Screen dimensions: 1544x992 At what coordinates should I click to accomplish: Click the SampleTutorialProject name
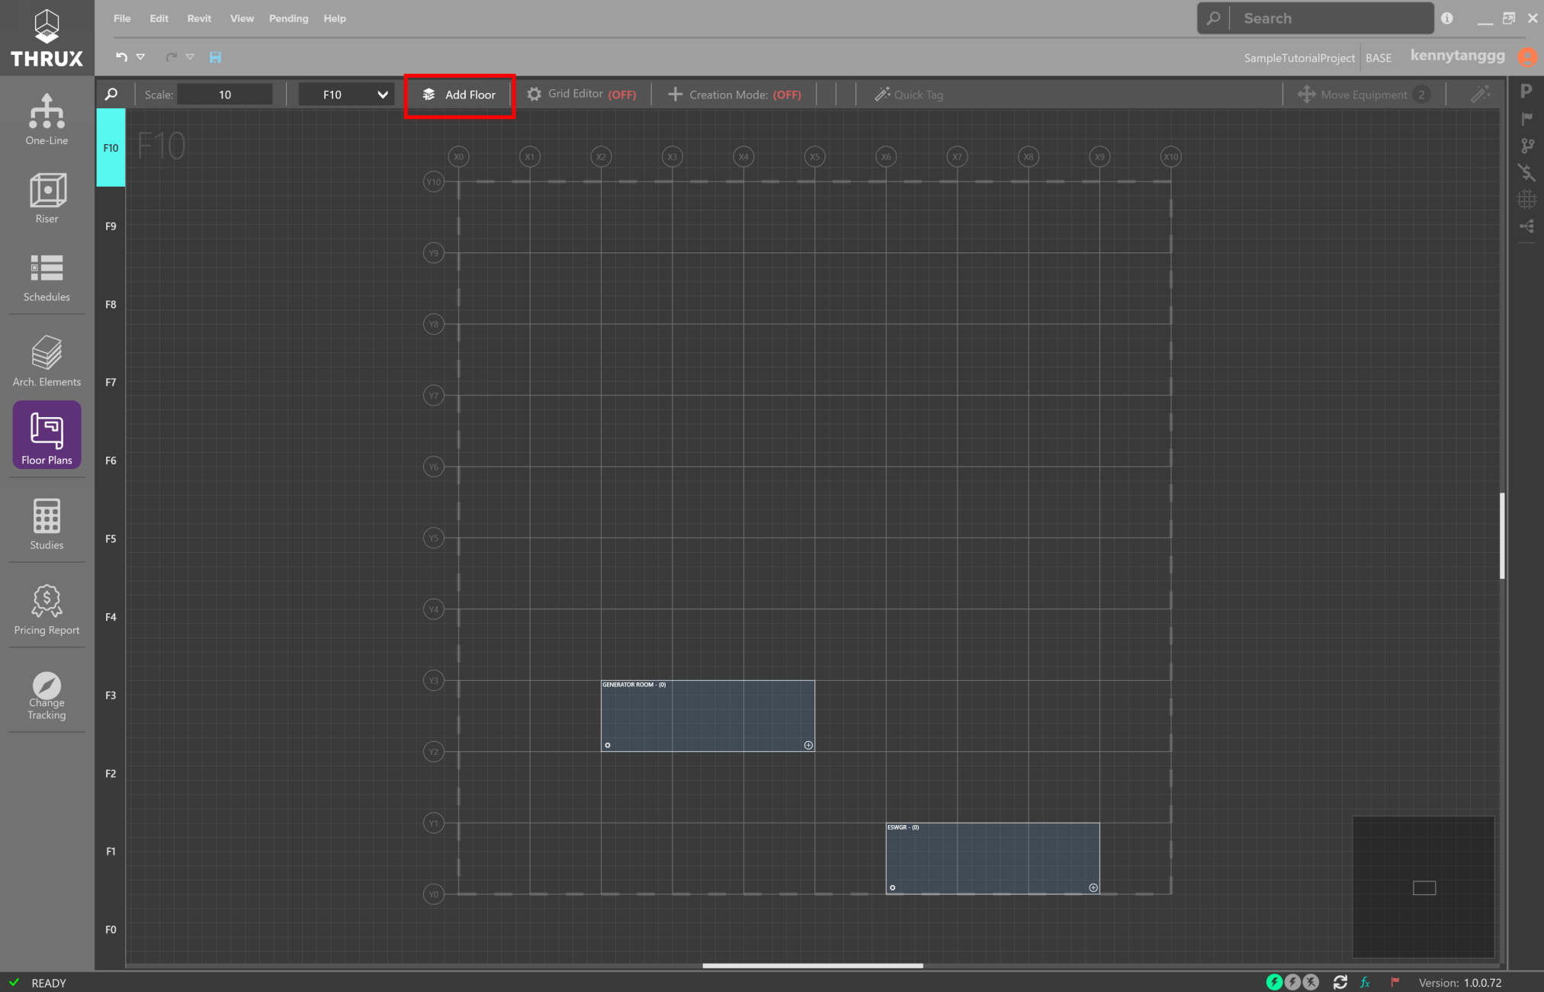1299,58
